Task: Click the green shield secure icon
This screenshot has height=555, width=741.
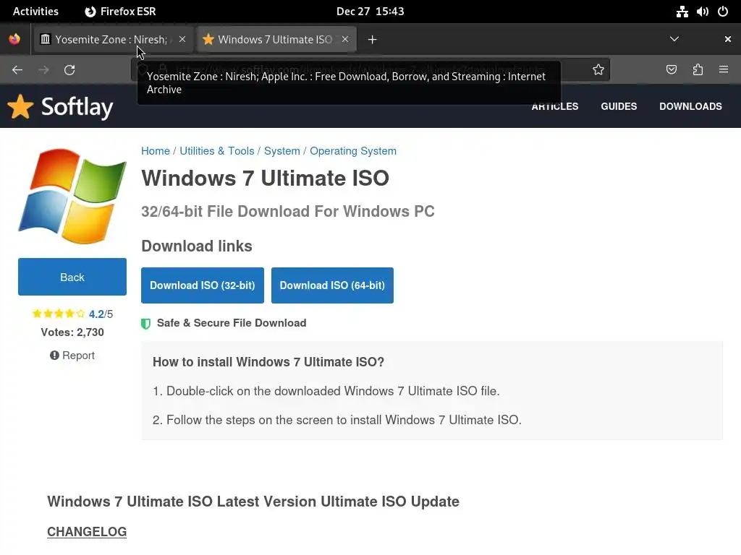Action: [x=145, y=324]
